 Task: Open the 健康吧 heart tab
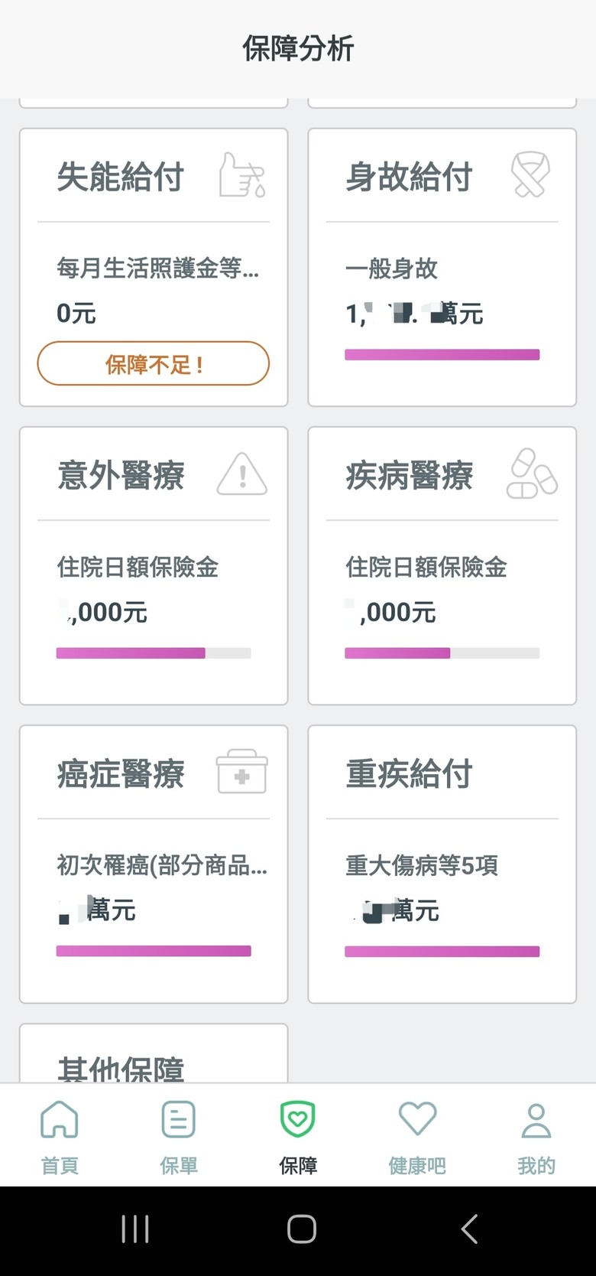click(417, 1137)
